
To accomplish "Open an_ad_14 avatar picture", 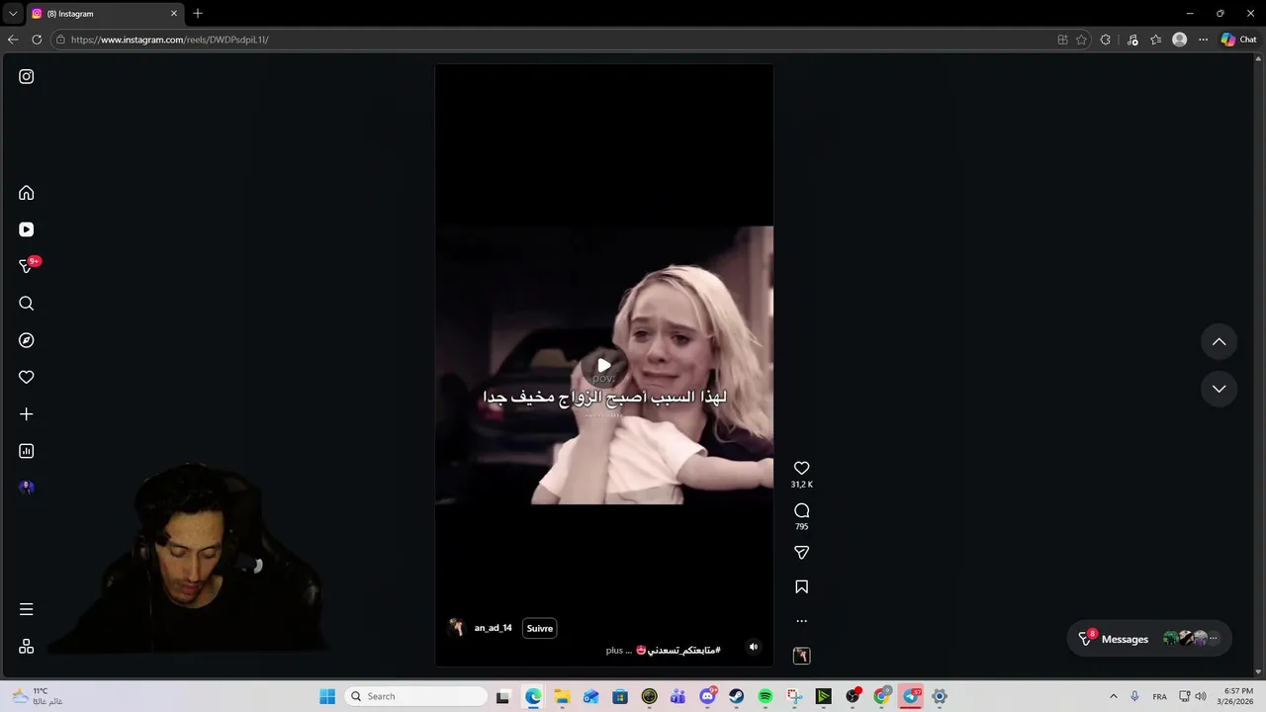I will click(x=456, y=628).
